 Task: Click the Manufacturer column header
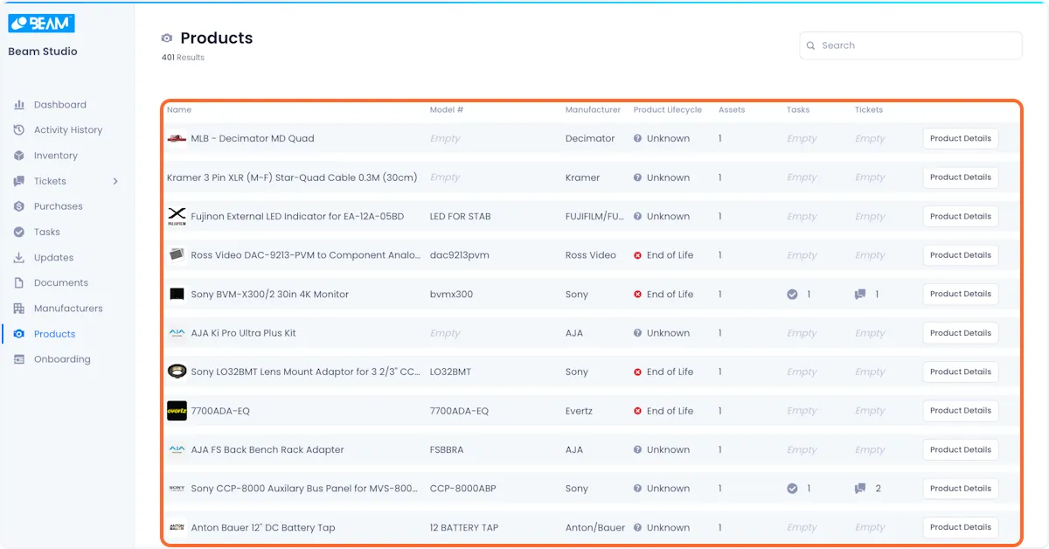pos(593,110)
